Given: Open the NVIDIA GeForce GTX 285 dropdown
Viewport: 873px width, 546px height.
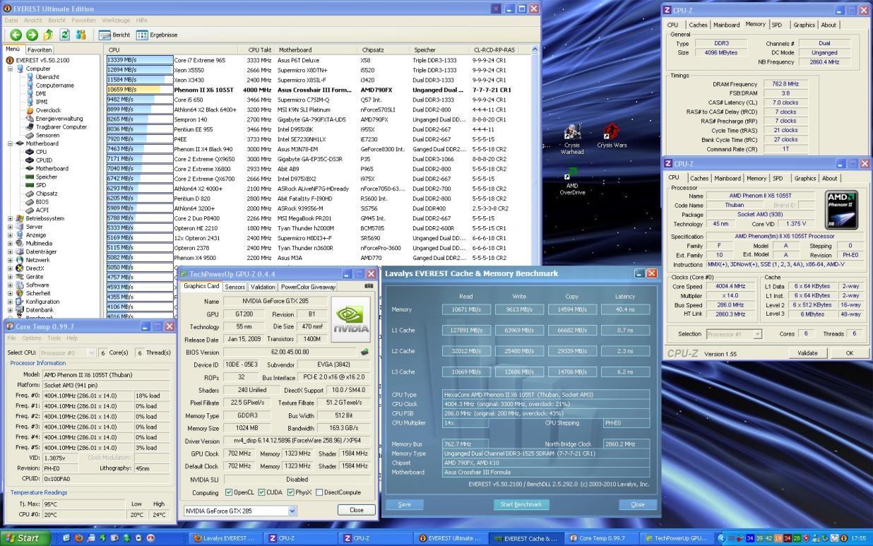Looking at the screenshot, I should click(292, 511).
